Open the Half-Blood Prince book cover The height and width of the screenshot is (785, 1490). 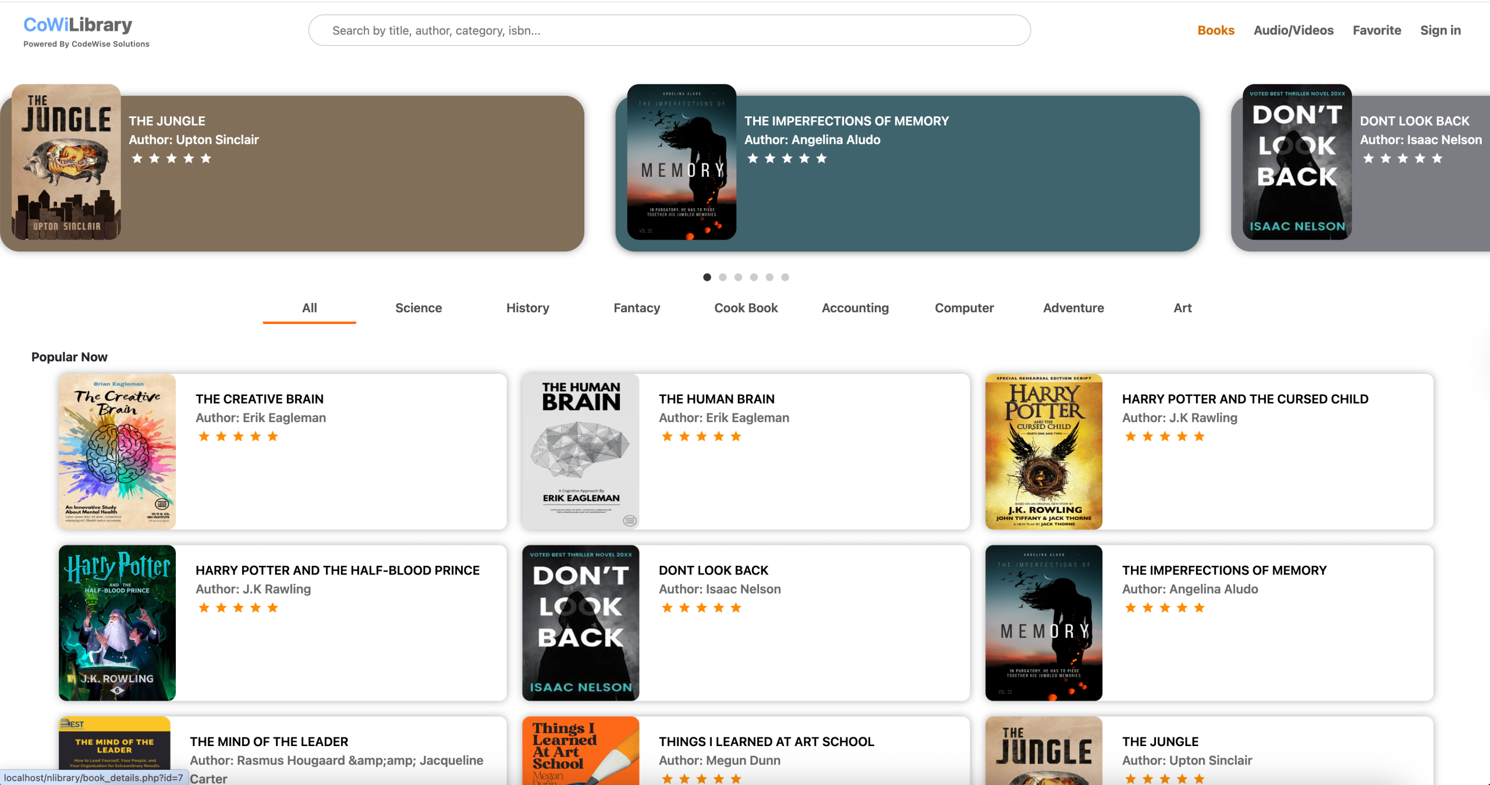[117, 623]
